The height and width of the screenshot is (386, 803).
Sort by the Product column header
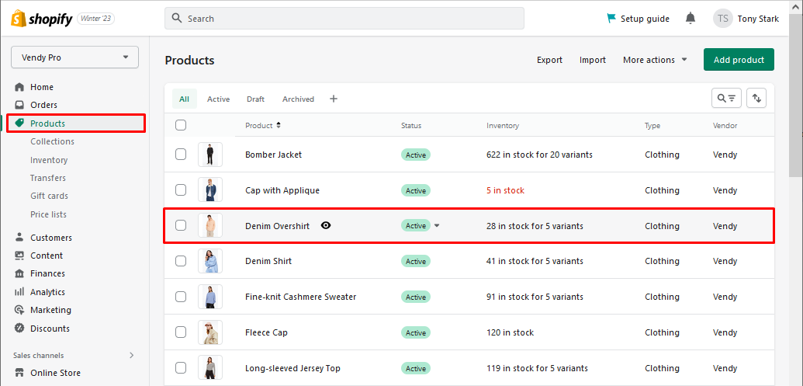click(x=263, y=125)
